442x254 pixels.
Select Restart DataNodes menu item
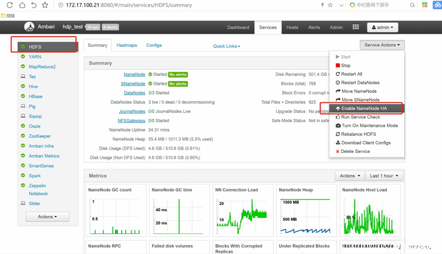366,83
